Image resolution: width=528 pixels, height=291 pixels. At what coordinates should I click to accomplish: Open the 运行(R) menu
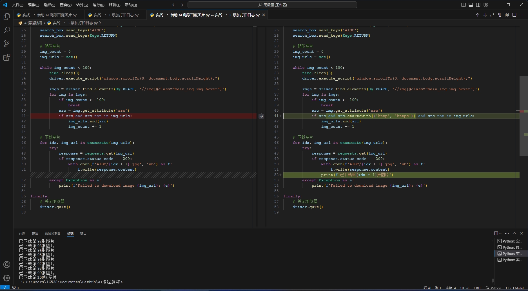[x=98, y=5]
